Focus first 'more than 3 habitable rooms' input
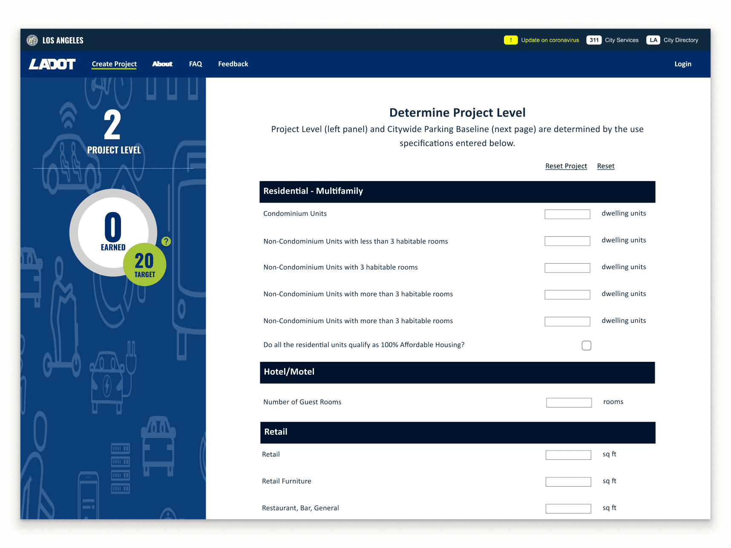This screenshot has height=548, width=731. (x=567, y=295)
